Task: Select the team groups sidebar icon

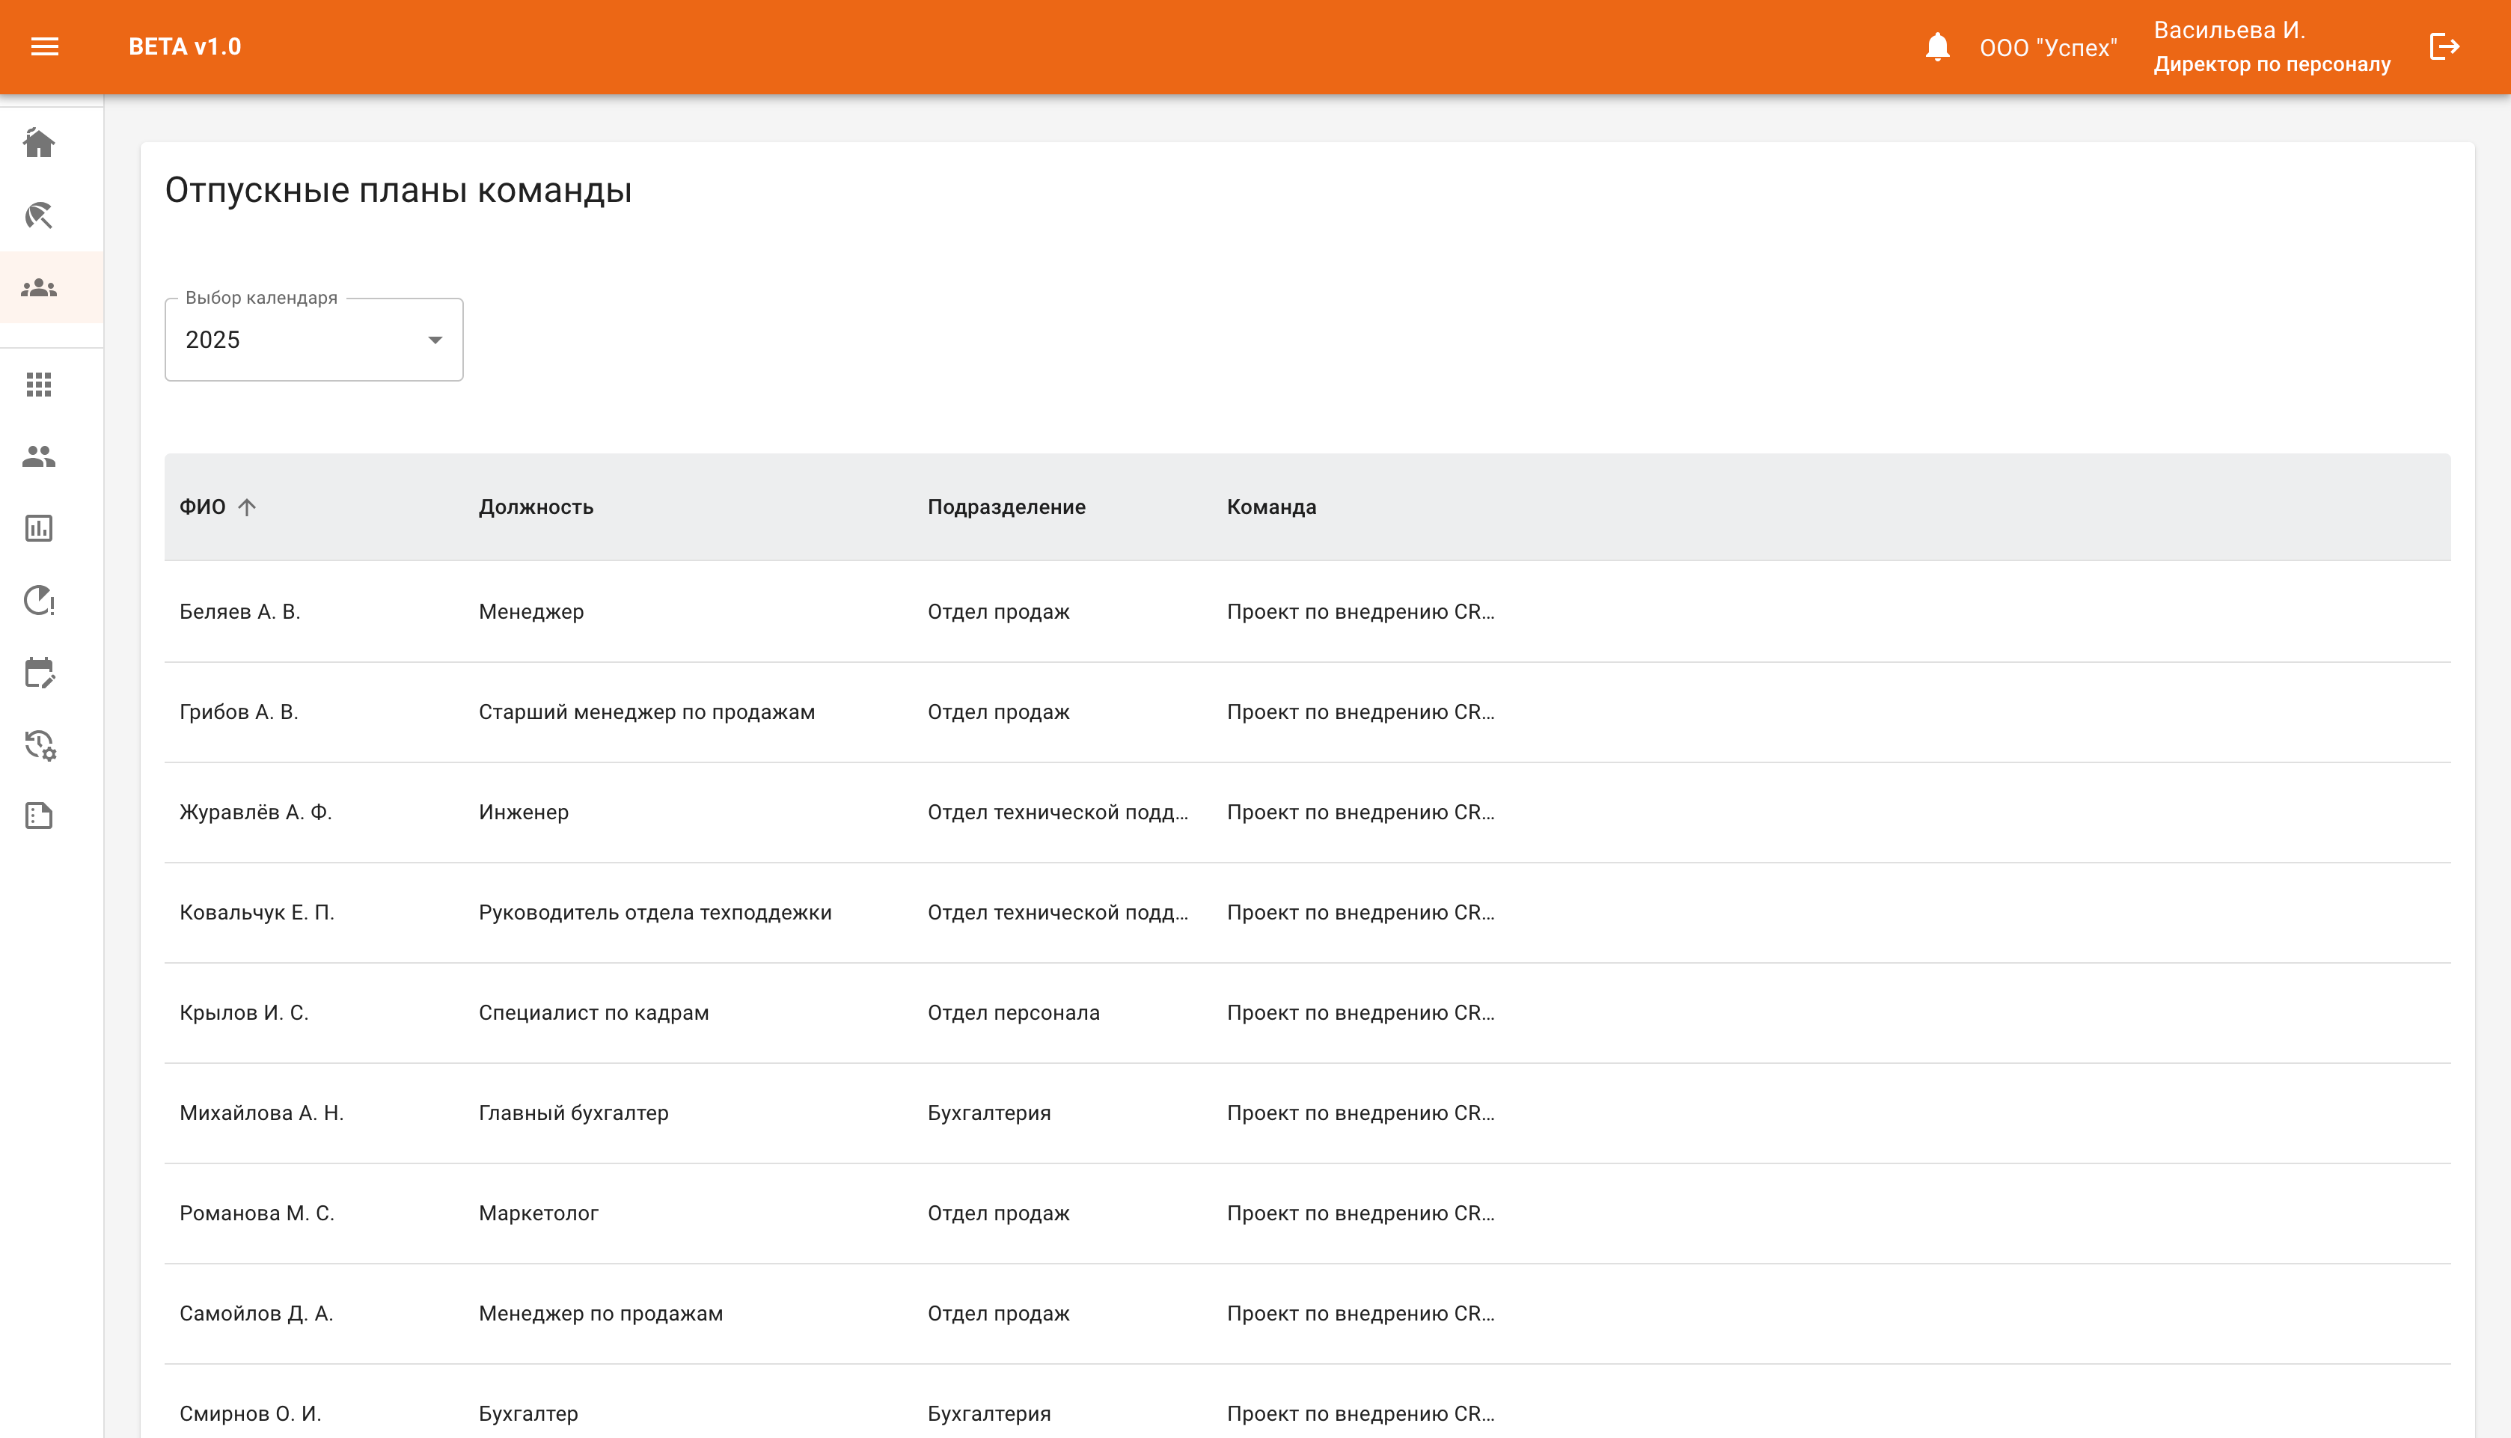Action: 40,287
